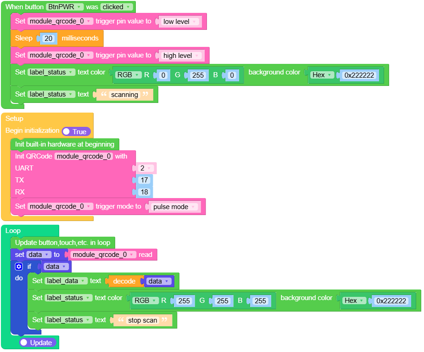The image size is (424, 352).
Task: Edit the stop scan text string
Action: [x=143, y=320]
